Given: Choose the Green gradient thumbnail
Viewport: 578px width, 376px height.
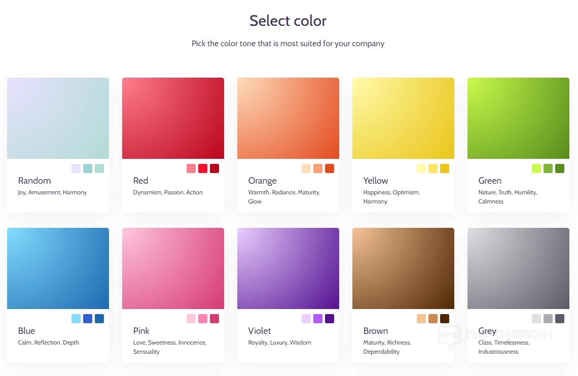Looking at the screenshot, I should click(x=518, y=118).
